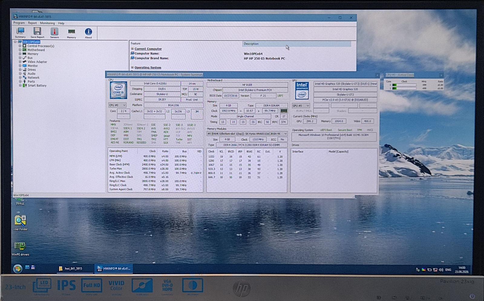Viewport: 484px width, 301px height.
Task: Open the WinPE drivers desktop icon
Action: click(20, 248)
